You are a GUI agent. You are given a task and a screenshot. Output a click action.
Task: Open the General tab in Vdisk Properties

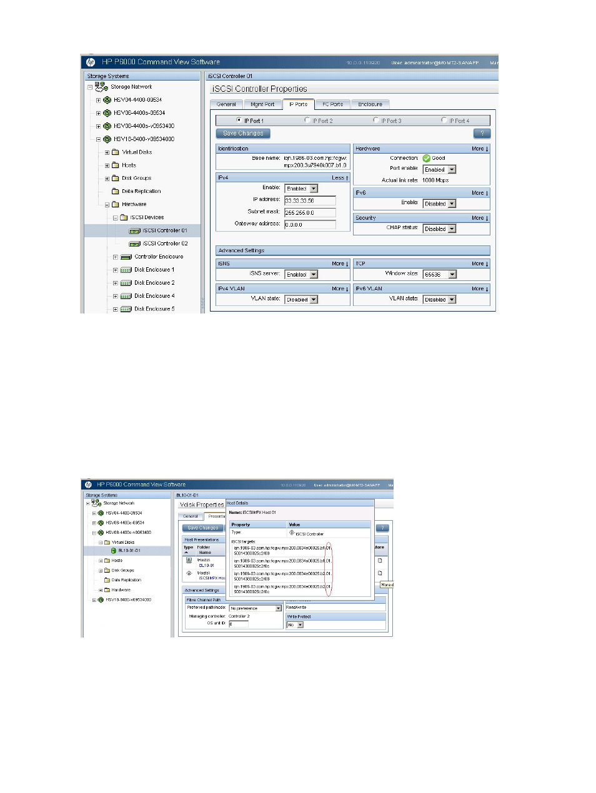191,516
